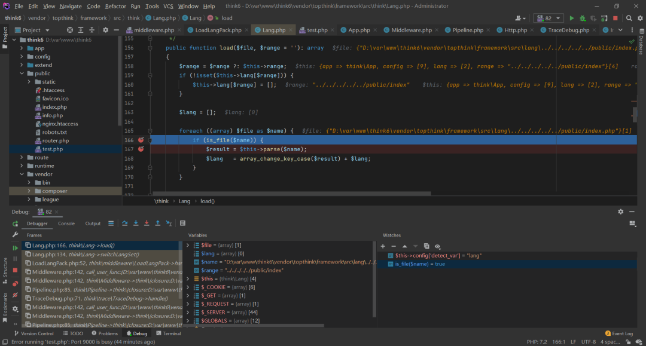Open the Refactor menu

point(115,6)
